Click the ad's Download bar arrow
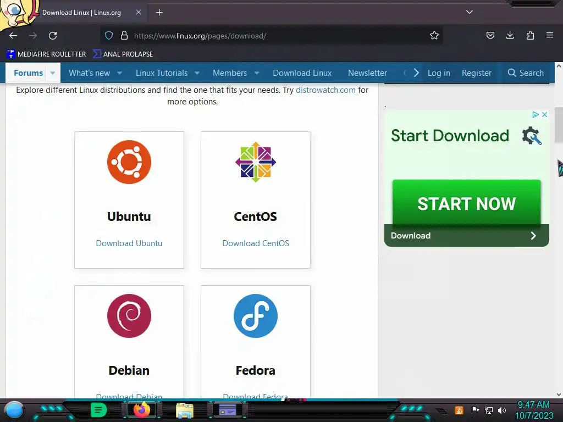Viewport: 563px width, 422px height. 533,236
